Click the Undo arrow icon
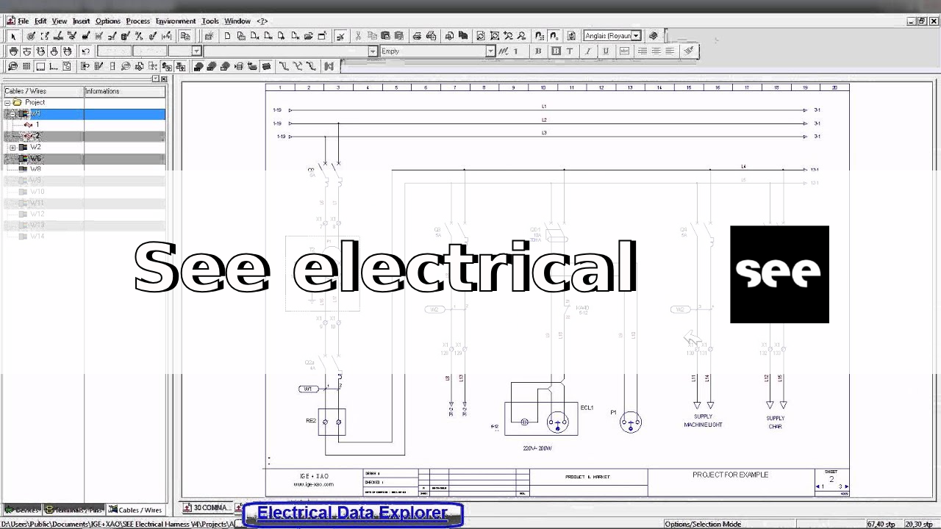This screenshot has width=941, height=529. tap(85, 51)
